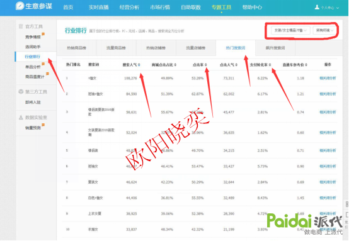Image resolution: width=349 pixels, height=241 pixels.
Task: Open 自助取数 in top navigation
Action: (x=191, y=8)
